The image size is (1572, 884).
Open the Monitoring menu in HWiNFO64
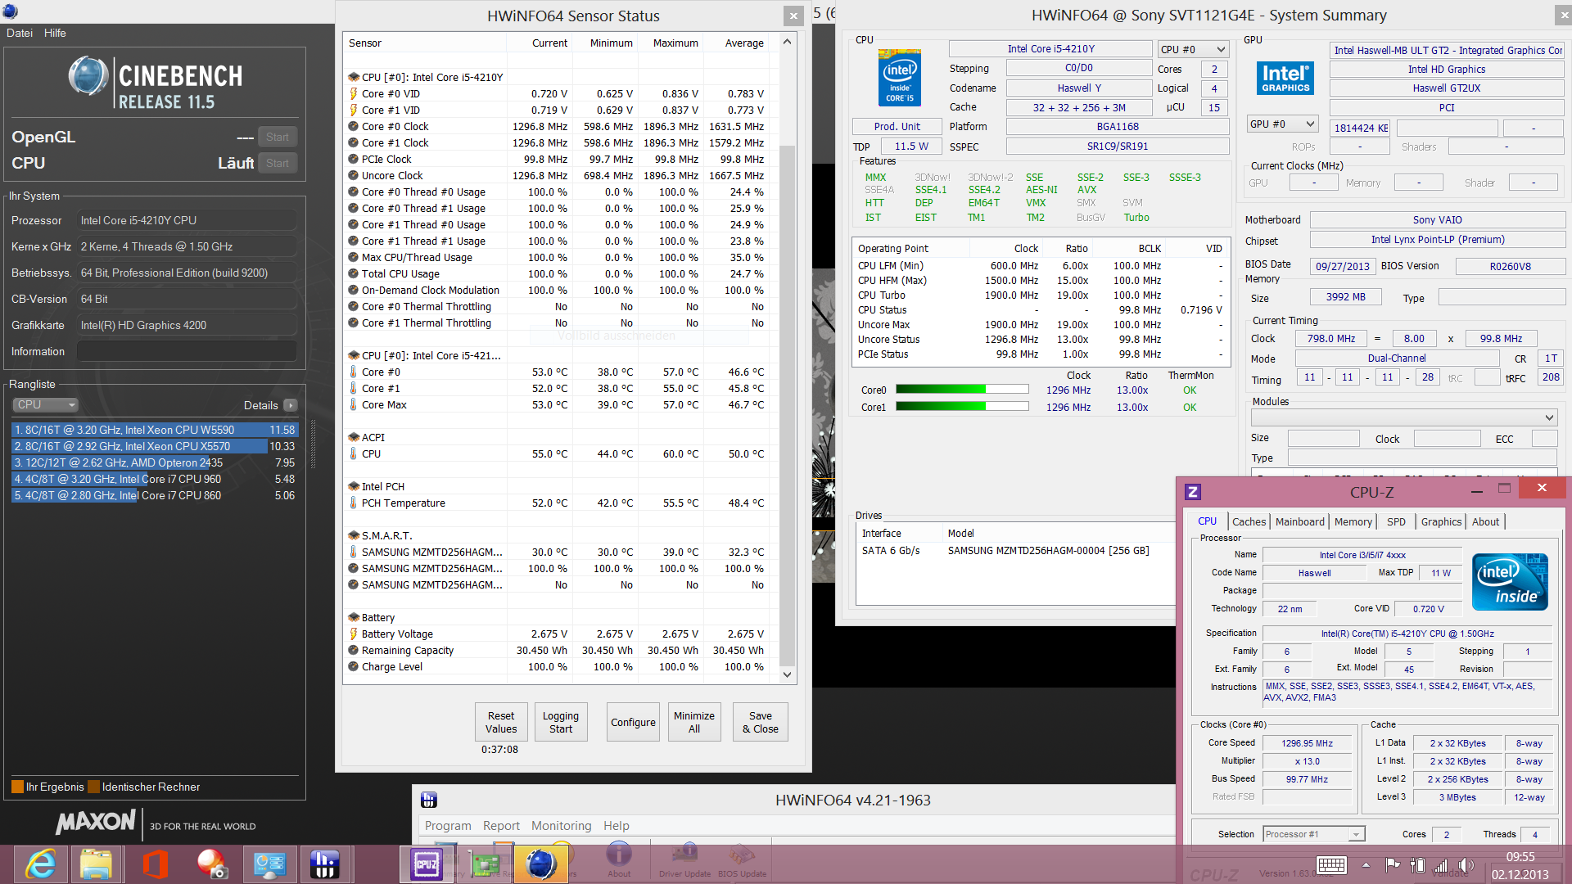pyautogui.click(x=561, y=826)
